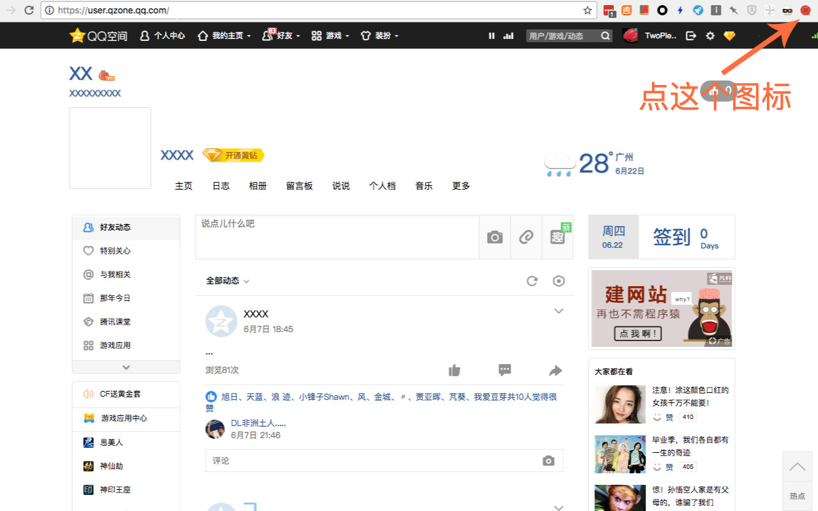Click the feed settings hexagon icon

(559, 281)
